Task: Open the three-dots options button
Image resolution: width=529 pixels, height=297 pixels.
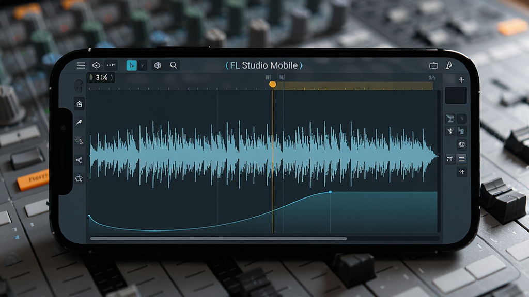Action: [111, 65]
